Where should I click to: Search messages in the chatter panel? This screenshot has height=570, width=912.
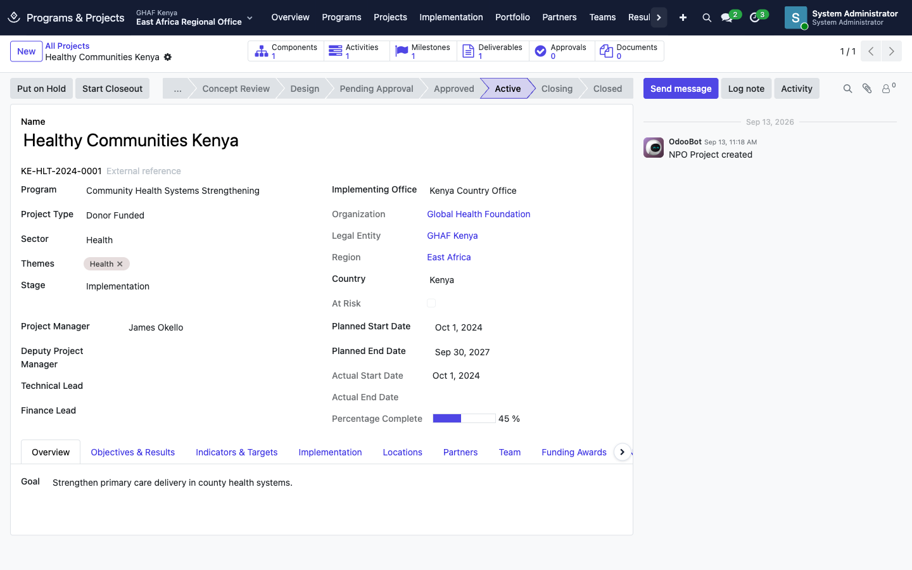pyautogui.click(x=847, y=89)
